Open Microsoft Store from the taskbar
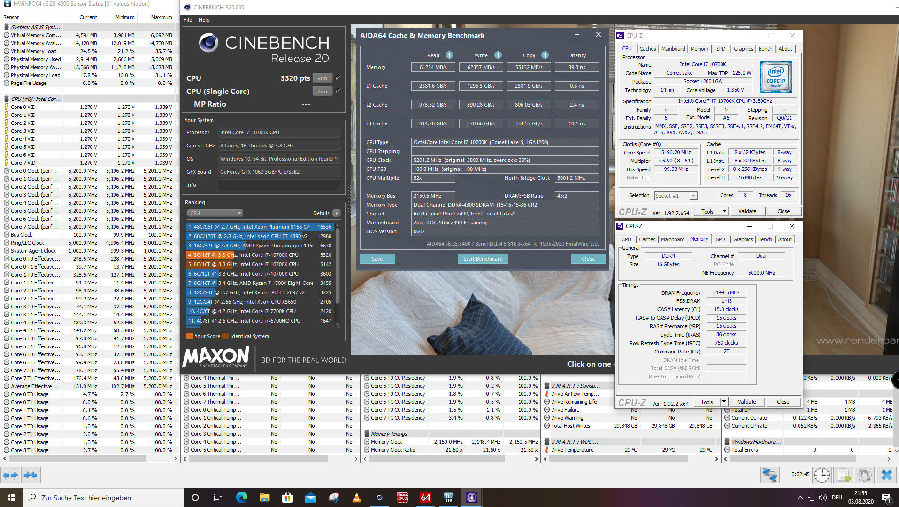 coord(287,498)
